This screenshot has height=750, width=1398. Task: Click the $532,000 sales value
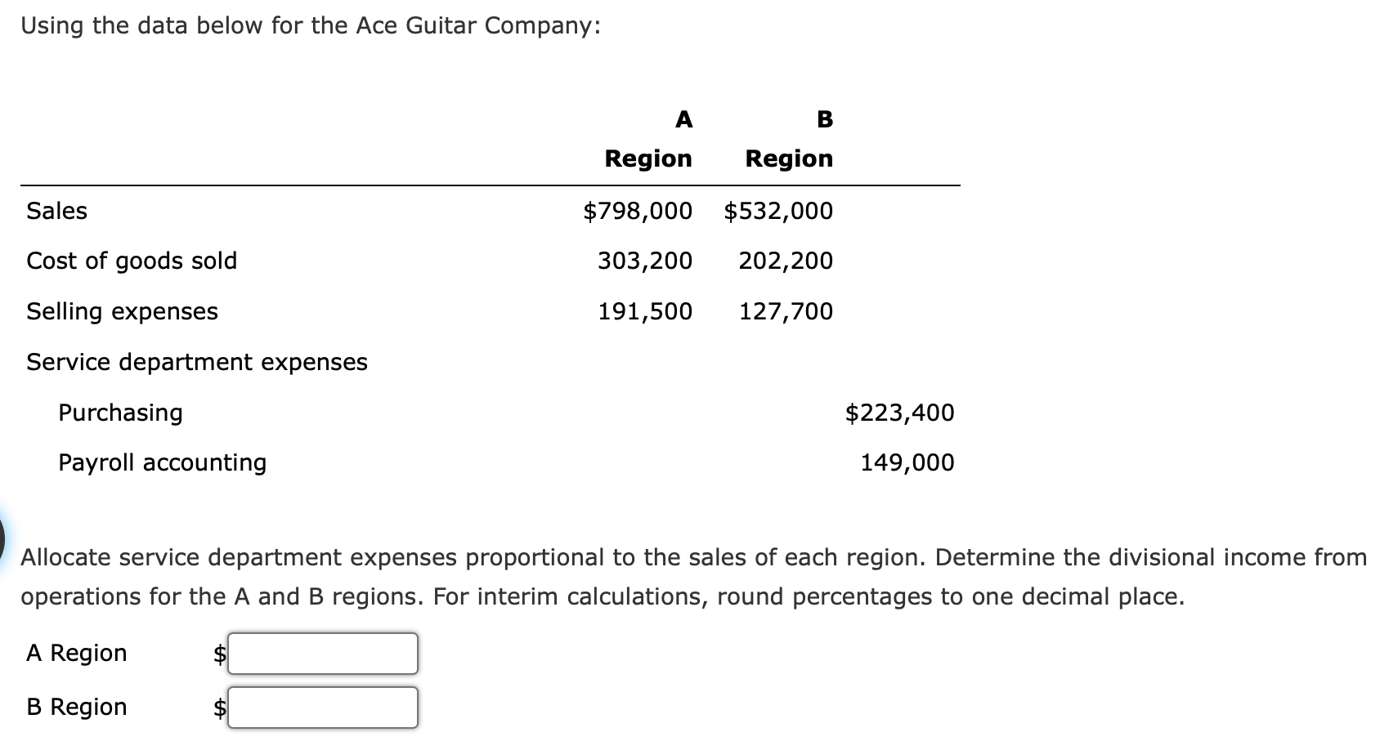(x=777, y=211)
